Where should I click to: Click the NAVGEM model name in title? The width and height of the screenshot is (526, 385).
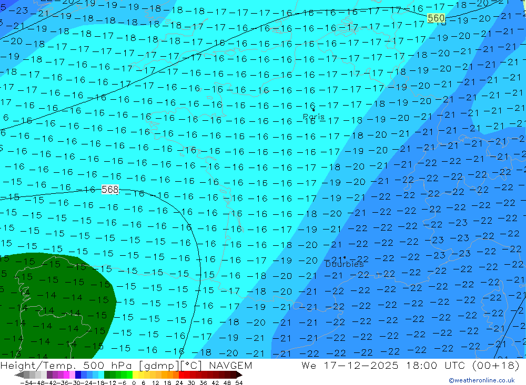click(x=230, y=365)
